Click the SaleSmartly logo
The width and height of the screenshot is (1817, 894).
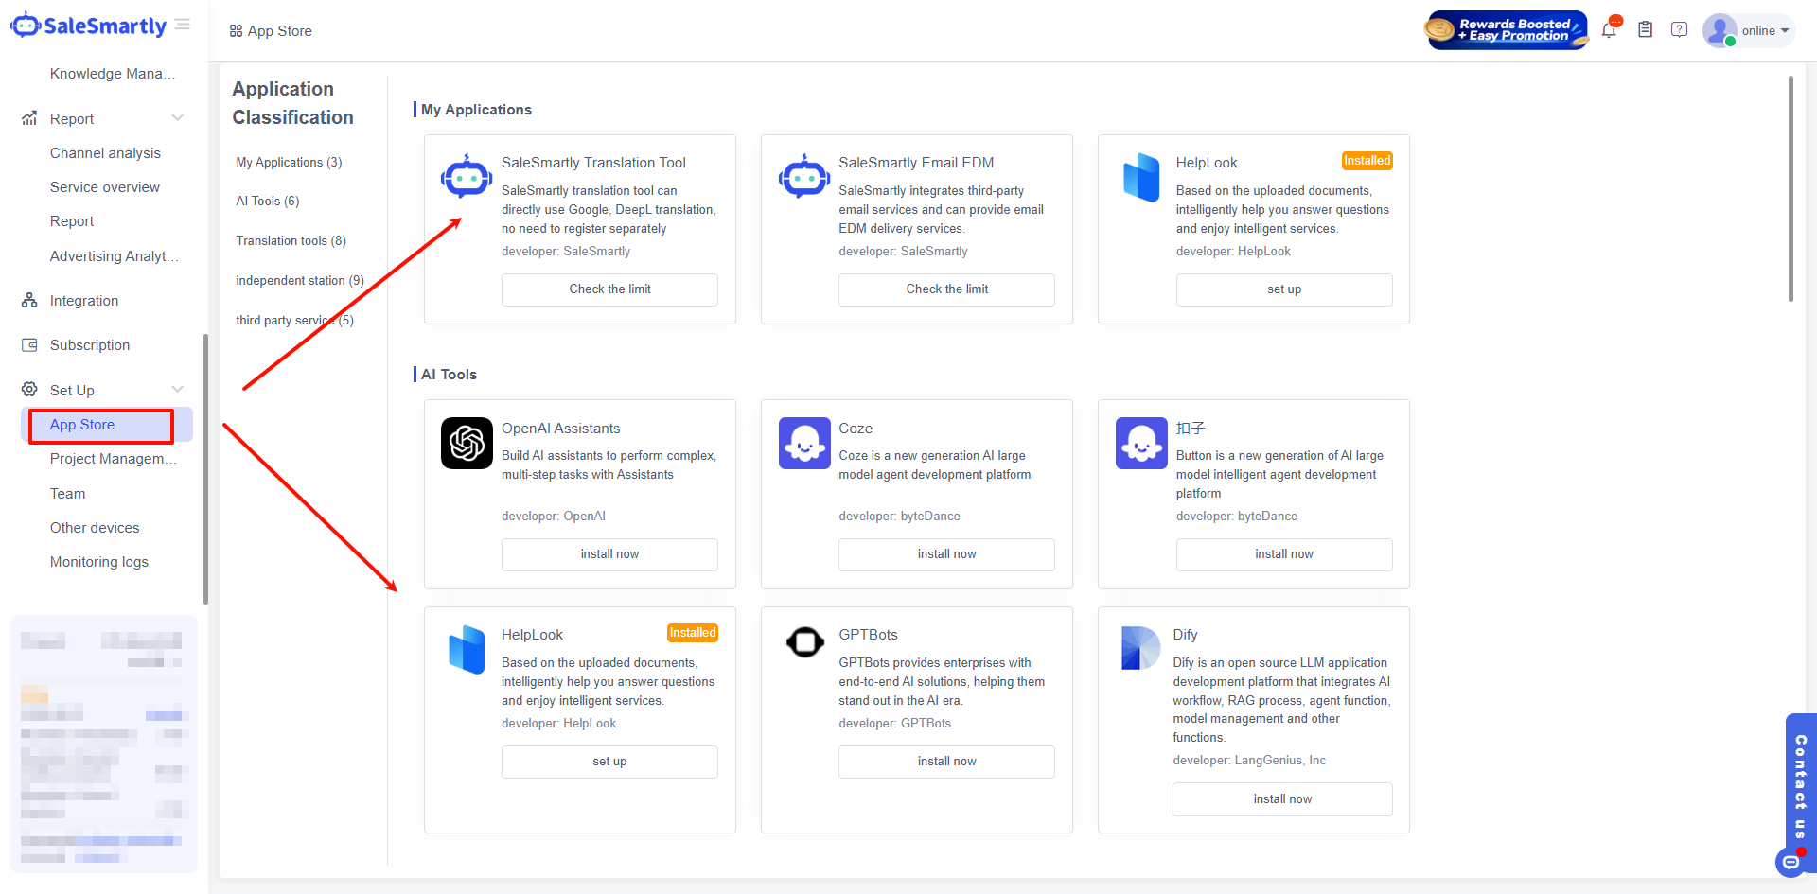click(x=88, y=26)
